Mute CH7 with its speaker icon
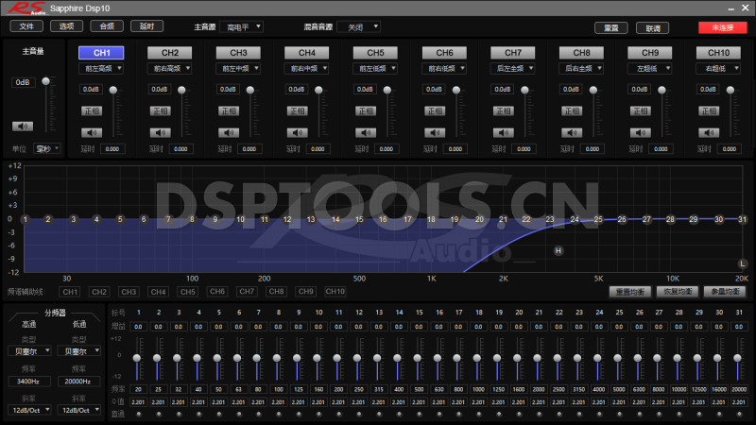This screenshot has width=756, height=425. pos(503,132)
